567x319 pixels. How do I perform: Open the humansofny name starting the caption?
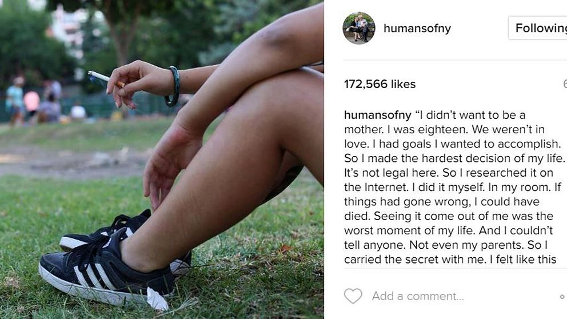point(377,115)
